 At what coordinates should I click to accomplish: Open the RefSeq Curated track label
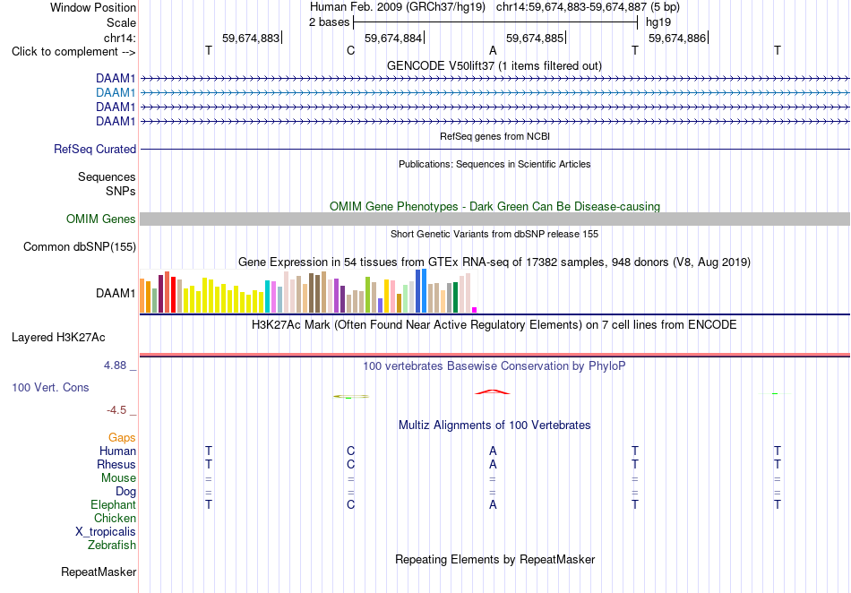tap(95, 150)
